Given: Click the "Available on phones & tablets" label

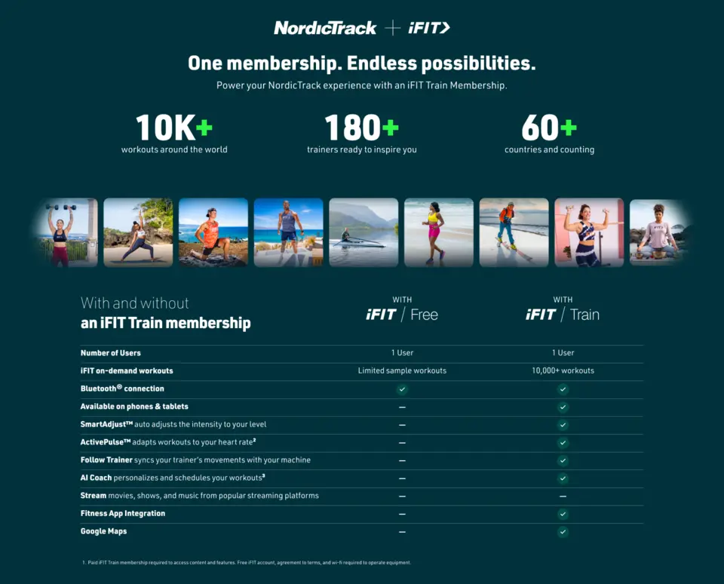Looking at the screenshot, I should click(134, 407).
